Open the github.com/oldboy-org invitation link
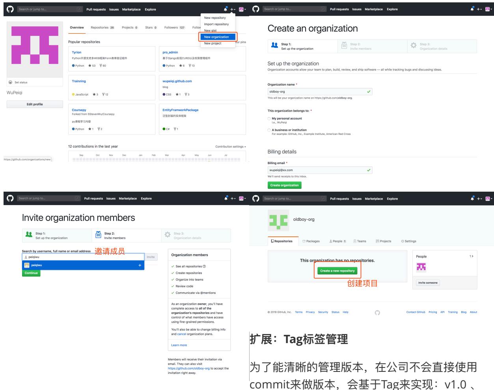 coord(189,368)
